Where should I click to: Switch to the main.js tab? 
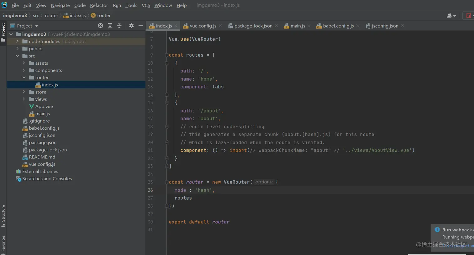point(297,26)
